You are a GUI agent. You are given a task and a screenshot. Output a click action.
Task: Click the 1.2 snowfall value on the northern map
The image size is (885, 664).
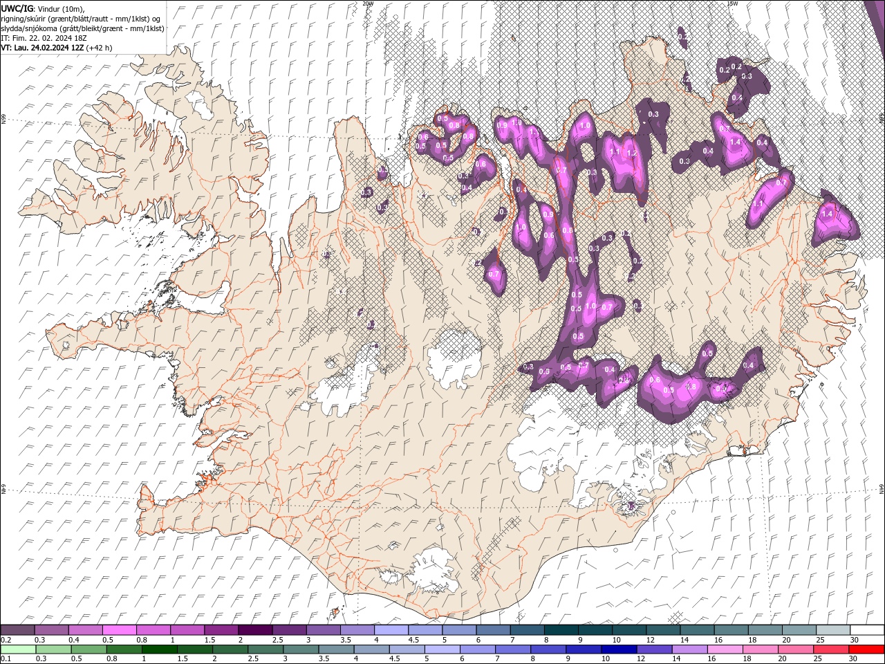click(631, 153)
